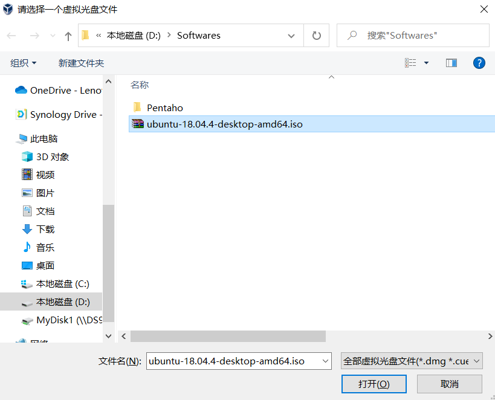The height and width of the screenshot is (400, 495).
Task: Expand the address bar path history dropdown
Action: tap(291, 36)
